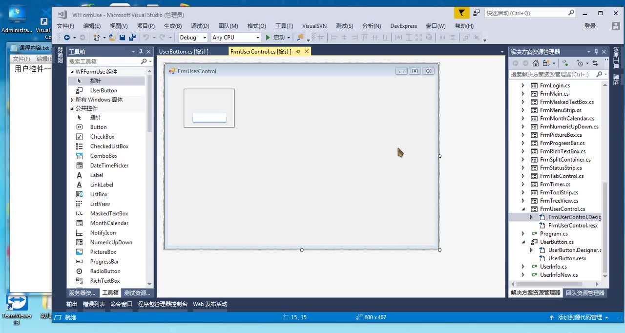625x333 pixels.
Task: Click the Login (登录) link
Action: [x=590, y=26]
